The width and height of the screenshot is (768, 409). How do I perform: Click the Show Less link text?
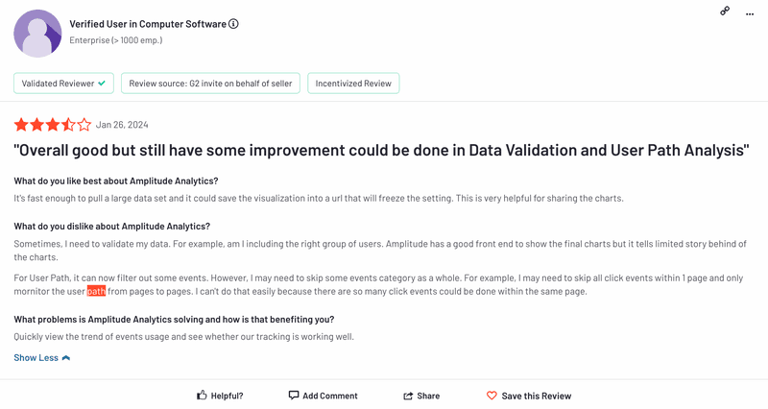click(x=36, y=358)
